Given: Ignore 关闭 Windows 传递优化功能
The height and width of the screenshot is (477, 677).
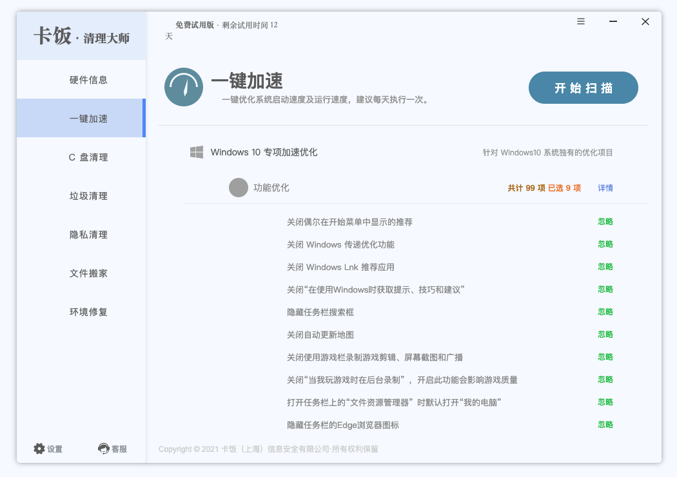Looking at the screenshot, I should click(x=605, y=244).
